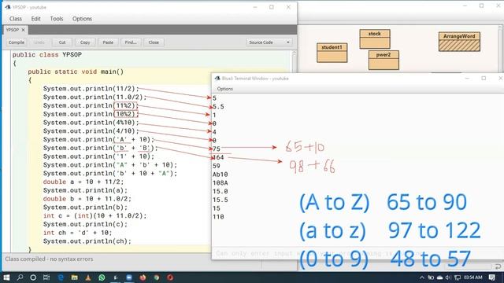The height and width of the screenshot is (283, 504).
Task: Open VLC media player from taskbar
Action: pyautogui.click(x=88, y=277)
